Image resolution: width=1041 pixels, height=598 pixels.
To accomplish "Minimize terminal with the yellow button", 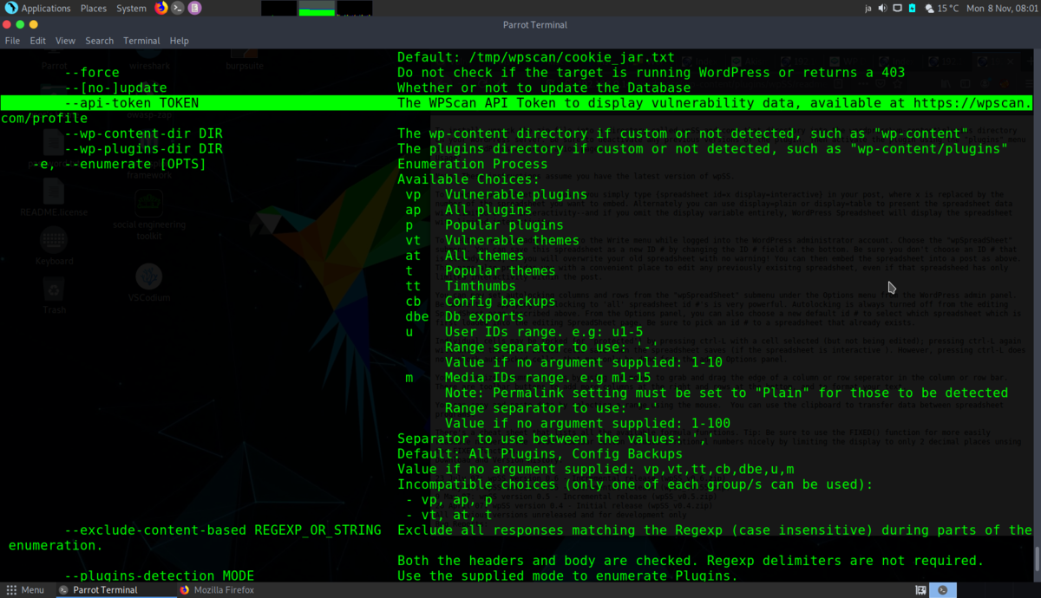I will [x=35, y=25].
